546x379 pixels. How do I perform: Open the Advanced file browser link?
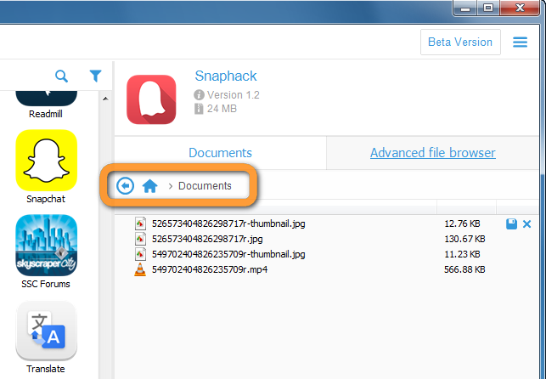(x=433, y=153)
